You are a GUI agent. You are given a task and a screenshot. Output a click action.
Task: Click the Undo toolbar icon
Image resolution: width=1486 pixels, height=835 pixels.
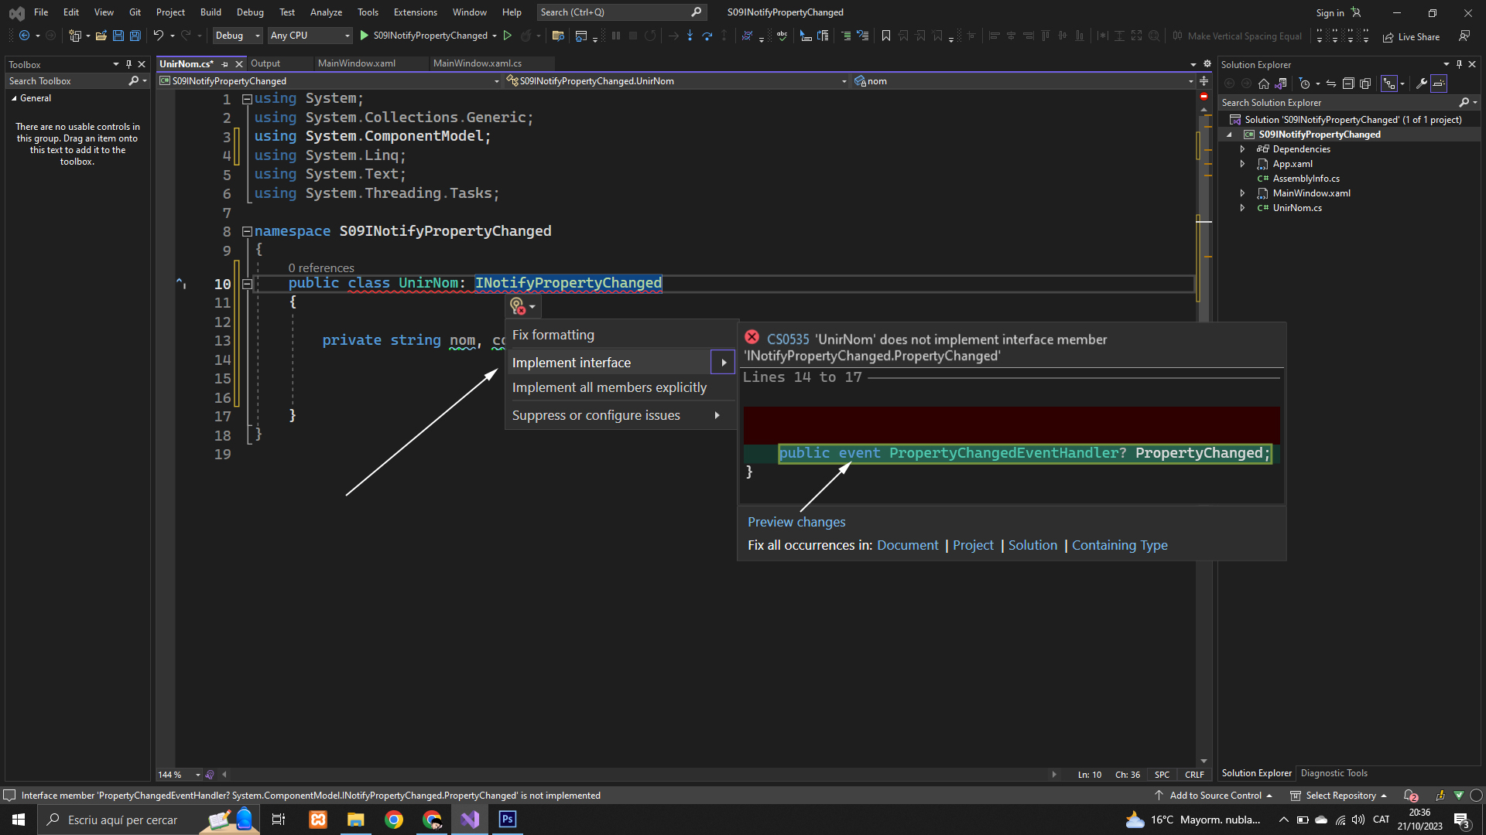pos(158,36)
